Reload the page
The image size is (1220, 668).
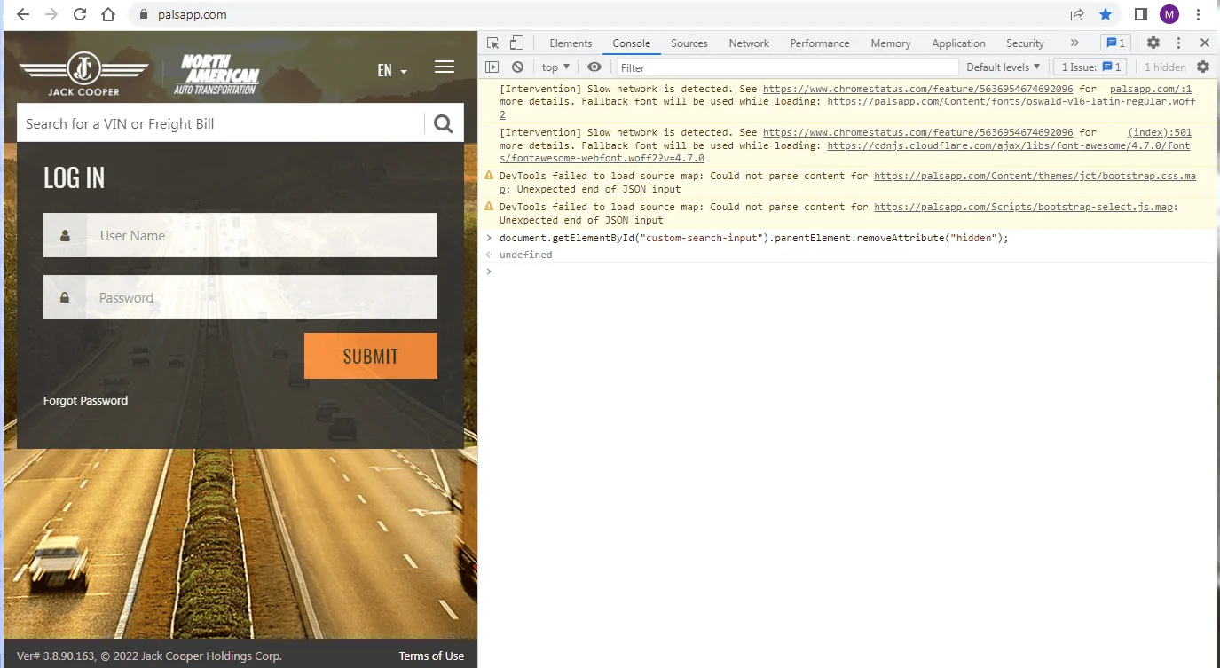pyautogui.click(x=80, y=14)
